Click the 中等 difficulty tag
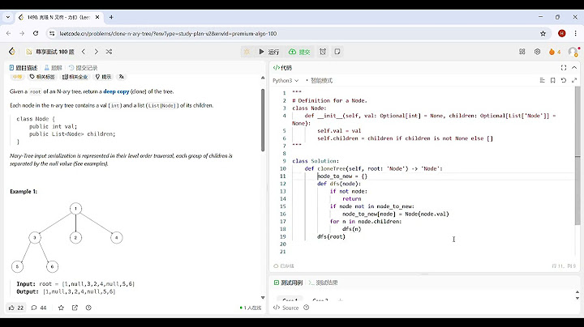 point(17,77)
